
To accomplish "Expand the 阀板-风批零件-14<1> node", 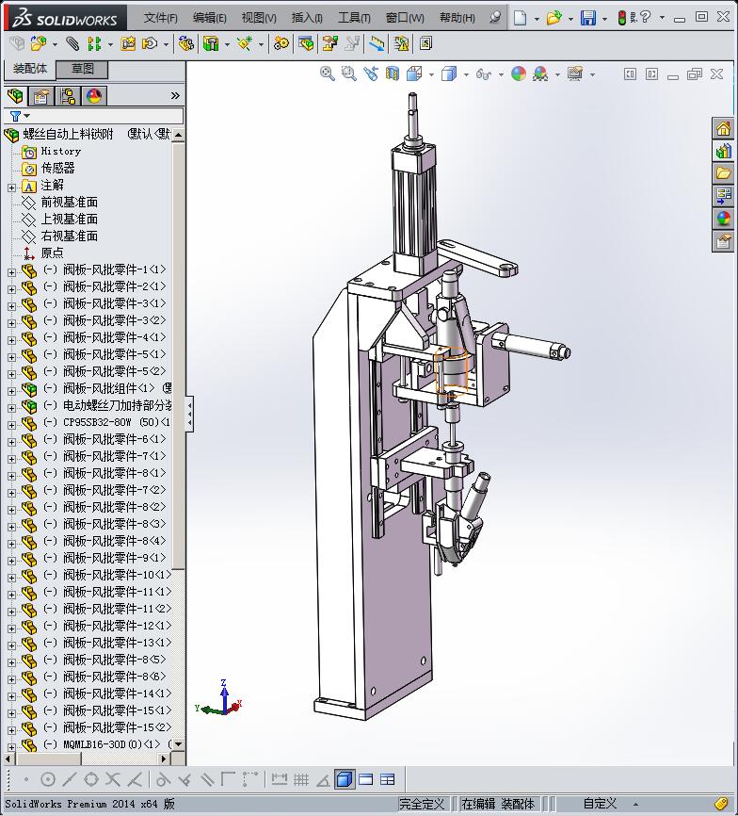I will 11,695.
